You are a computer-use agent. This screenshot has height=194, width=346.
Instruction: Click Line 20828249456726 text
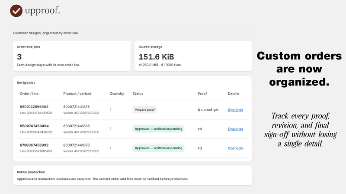pos(36,132)
